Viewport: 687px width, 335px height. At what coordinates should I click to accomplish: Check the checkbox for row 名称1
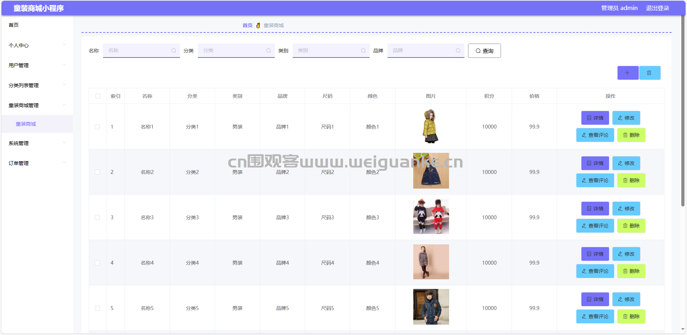pyautogui.click(x=97, y=127)
